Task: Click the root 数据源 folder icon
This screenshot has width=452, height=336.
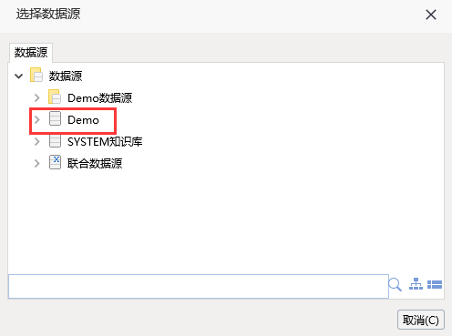Action: (x=36, y=75)
